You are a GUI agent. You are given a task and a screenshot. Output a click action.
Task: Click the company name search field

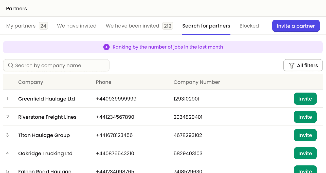click(56, 65)
